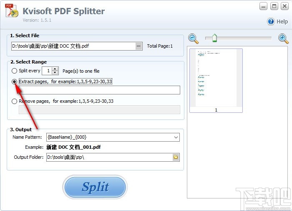This screenshot has height=211, width=292.
Task: Click the "Version: 1.5.1" text
Action: click(x=37, y=20)
